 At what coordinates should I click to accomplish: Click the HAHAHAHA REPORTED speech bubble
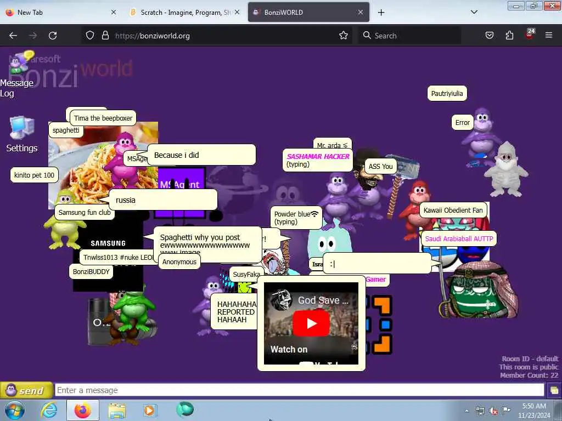coord(234,311)
